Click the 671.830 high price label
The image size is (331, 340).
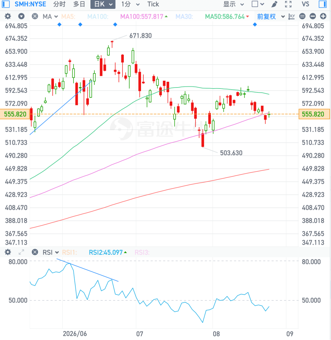[141, 35]
